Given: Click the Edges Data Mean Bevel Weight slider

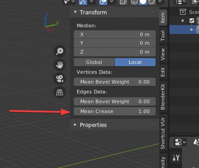Looking at the screenshot, I should pos(115,101).
